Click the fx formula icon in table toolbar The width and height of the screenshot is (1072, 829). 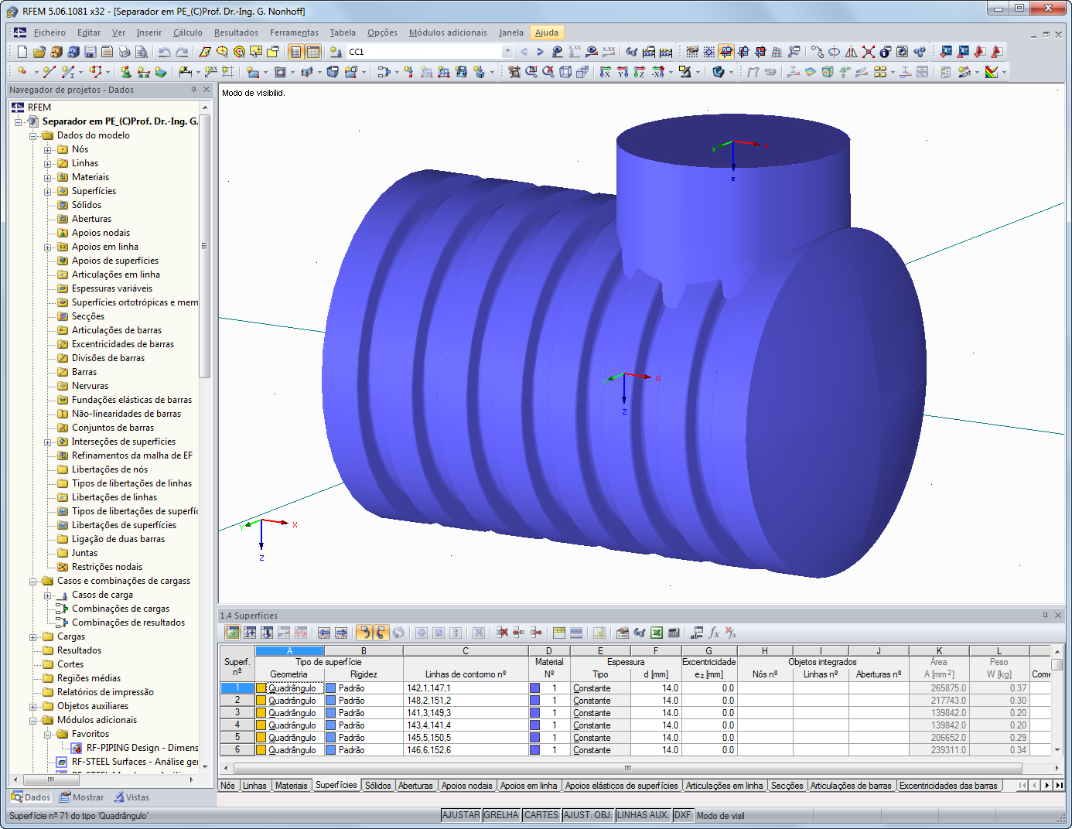(714, 633)
